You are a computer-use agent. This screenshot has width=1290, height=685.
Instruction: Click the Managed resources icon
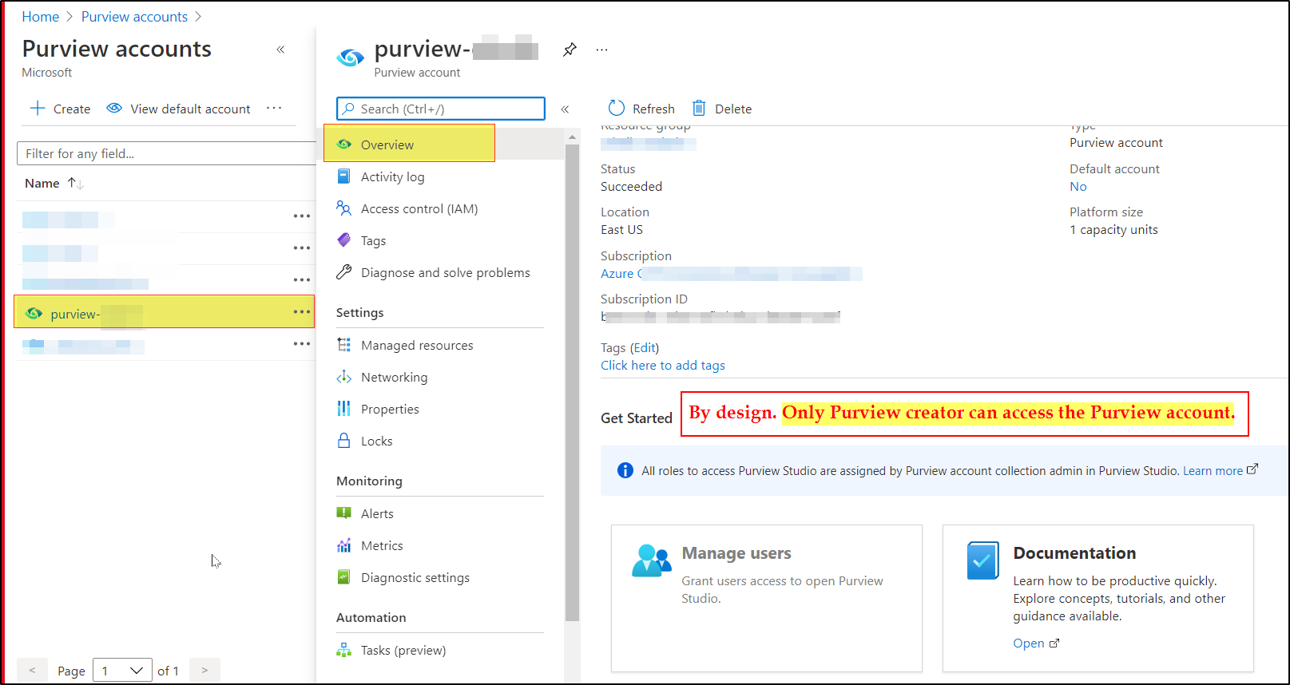click(344, 345)
